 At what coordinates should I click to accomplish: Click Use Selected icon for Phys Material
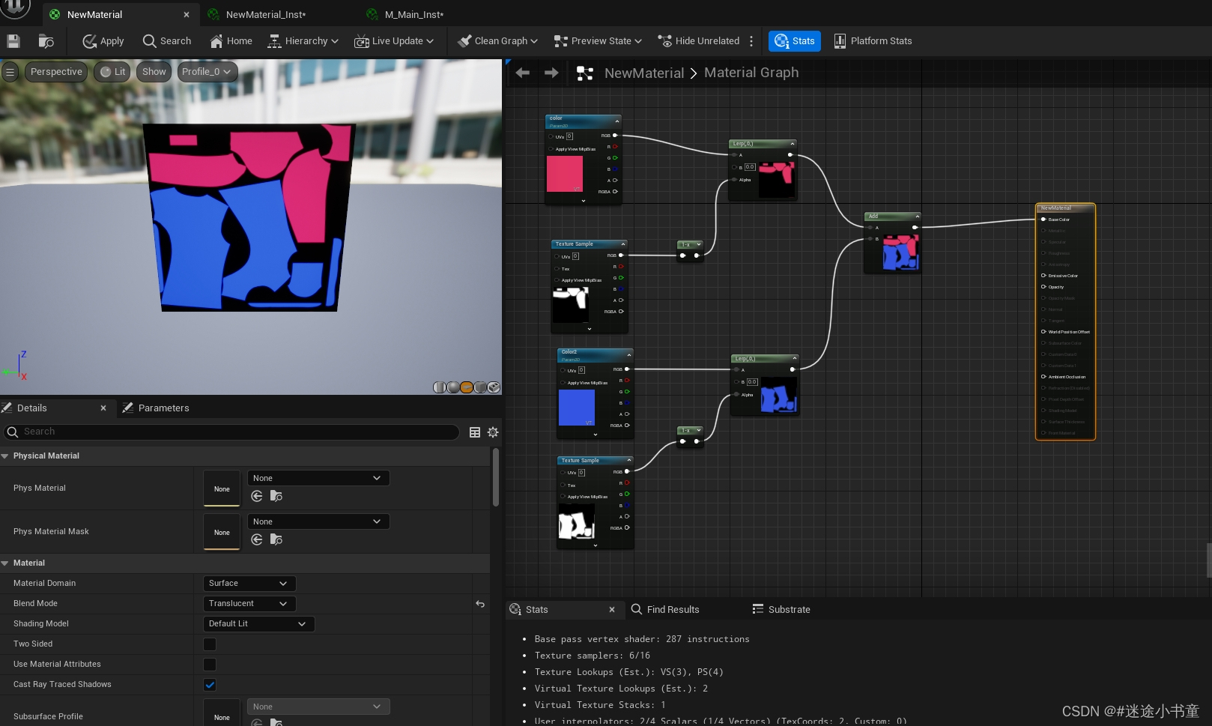tap(257, 496)
